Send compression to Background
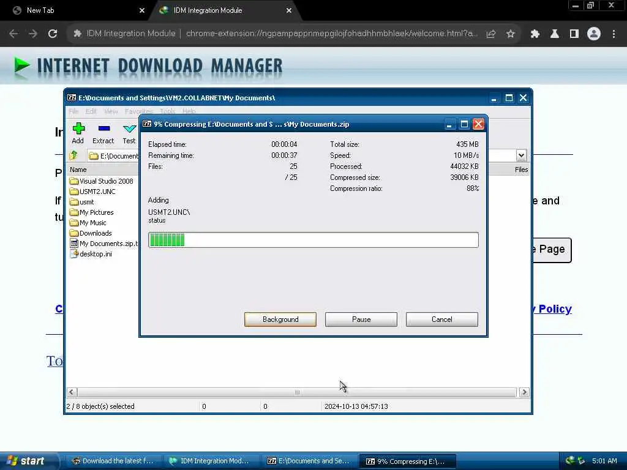 click(280, 319)
